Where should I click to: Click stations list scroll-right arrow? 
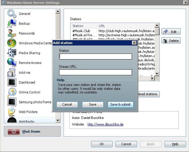click(152, 78)
